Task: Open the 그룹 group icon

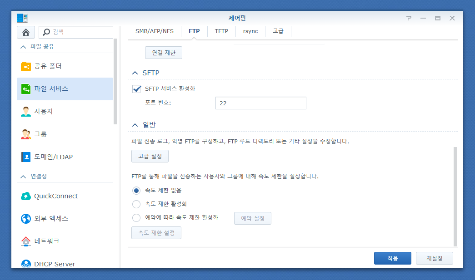Action: click(x=26, y=134)
